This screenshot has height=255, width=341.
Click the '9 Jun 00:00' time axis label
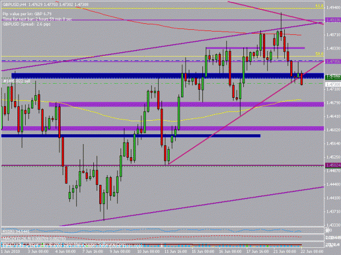[x=120, y=252]
